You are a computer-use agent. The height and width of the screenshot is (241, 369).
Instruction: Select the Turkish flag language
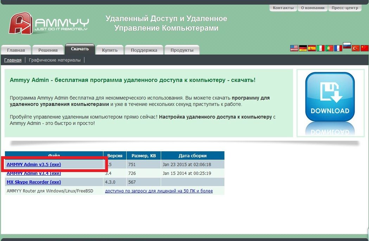click(356, 48)
